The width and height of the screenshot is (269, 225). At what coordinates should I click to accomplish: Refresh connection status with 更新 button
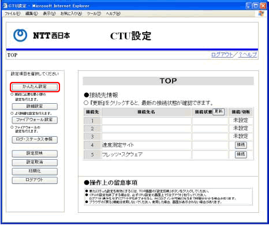click(x=219, y=111)
